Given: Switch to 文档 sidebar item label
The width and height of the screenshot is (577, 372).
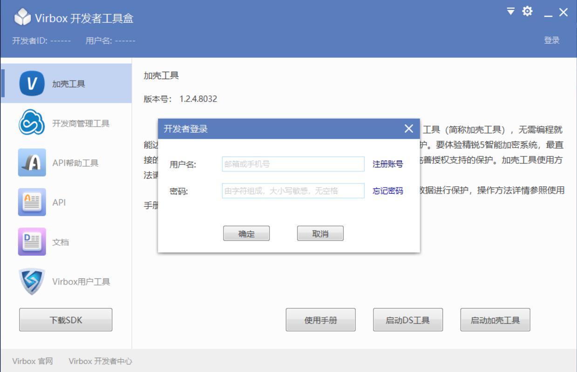Looking at the screenshot, I should (x=61, y=243).
